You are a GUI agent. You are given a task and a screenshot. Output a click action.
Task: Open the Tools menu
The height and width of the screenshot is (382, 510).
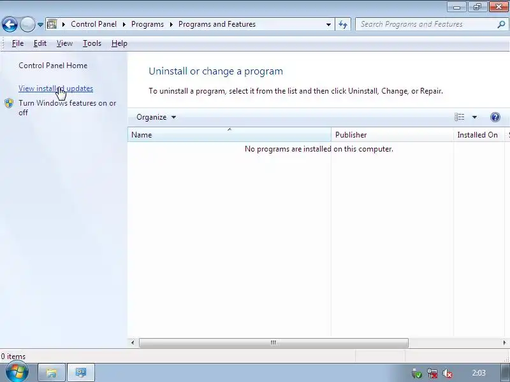pyautogui.click(x=92, y=43)
